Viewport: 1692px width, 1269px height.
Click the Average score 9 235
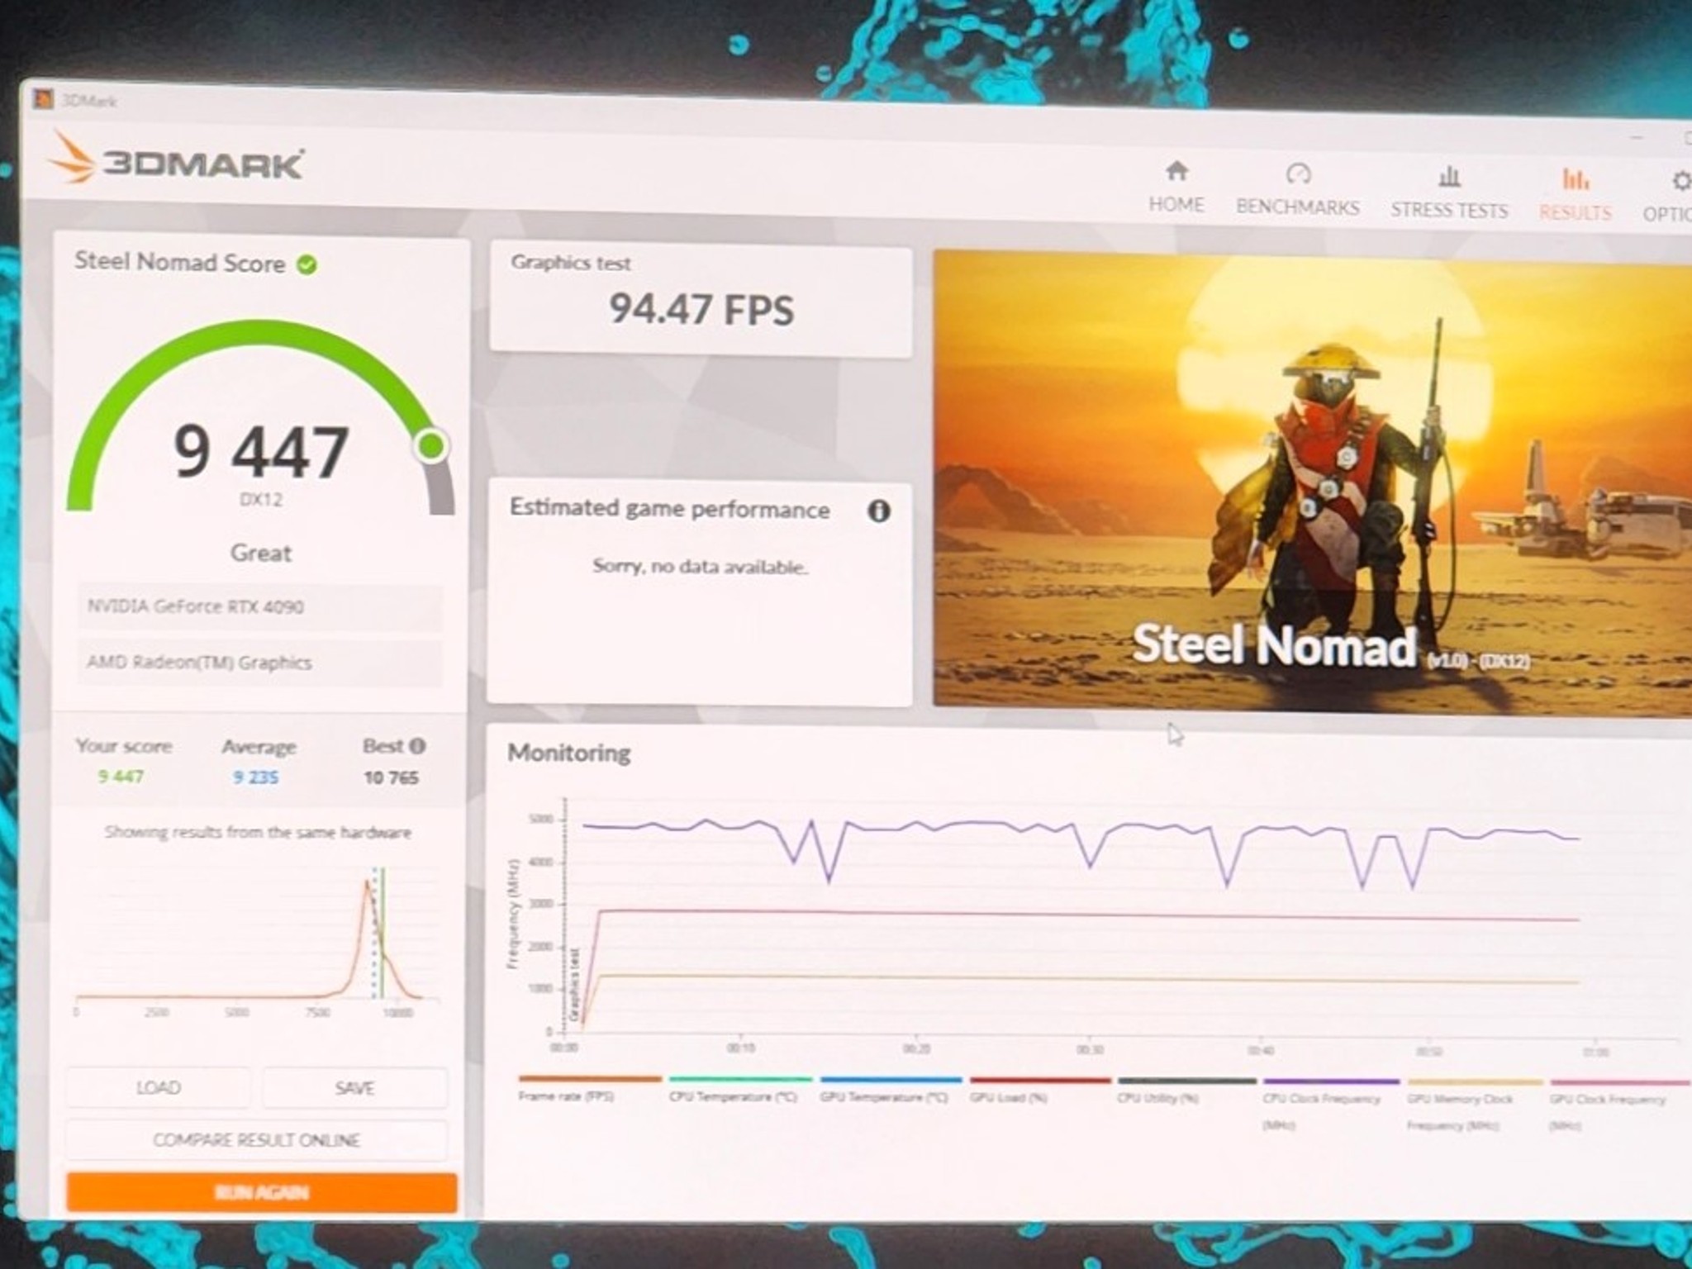click(x=255, y=777)
